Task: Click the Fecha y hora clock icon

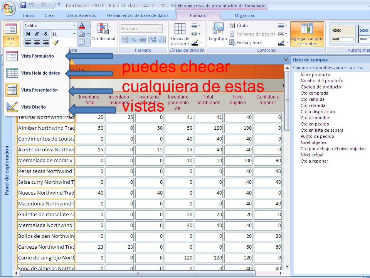Action: 232,43
